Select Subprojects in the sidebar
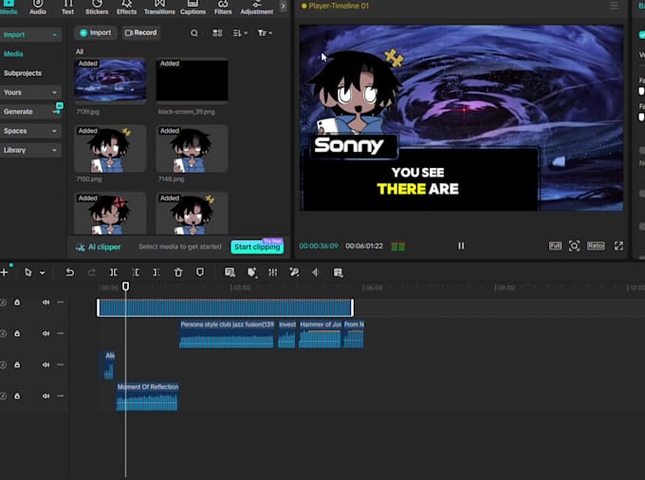 click(23, 73)
